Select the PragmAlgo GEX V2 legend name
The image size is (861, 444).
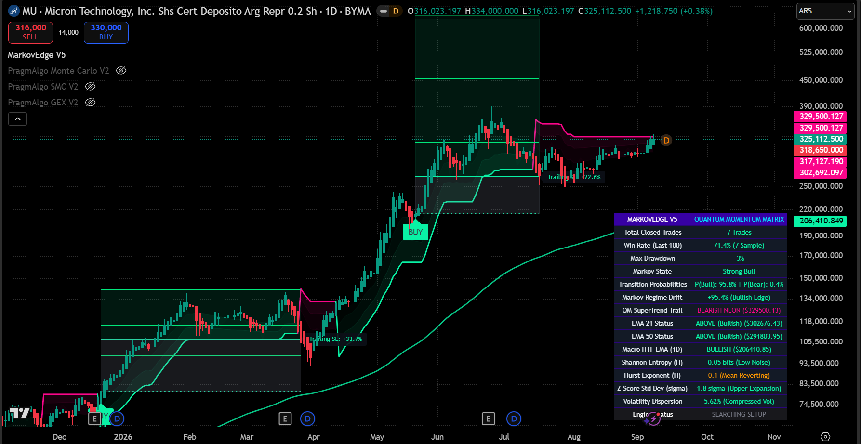click(43, 103)
